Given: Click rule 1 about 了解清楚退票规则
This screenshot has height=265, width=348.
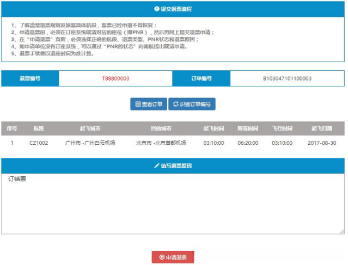Looking at the screenshot, I should pyautogui.click(x=84, y=25).
